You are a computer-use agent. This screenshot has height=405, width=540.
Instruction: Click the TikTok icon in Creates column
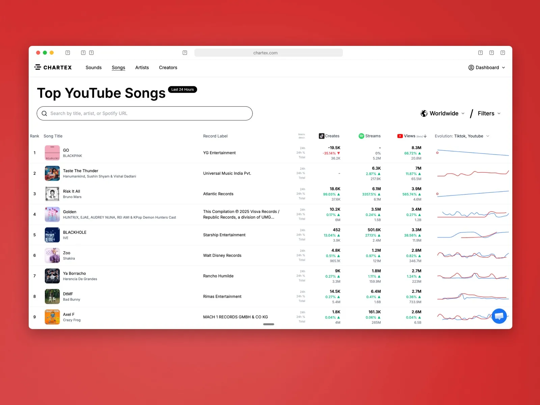(x=321, y=136)
